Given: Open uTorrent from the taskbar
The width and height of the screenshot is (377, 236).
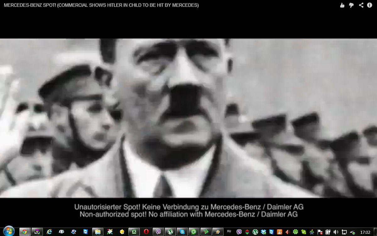Looking at the screenshot, I should pyautogui.click(x=170, y=232).
